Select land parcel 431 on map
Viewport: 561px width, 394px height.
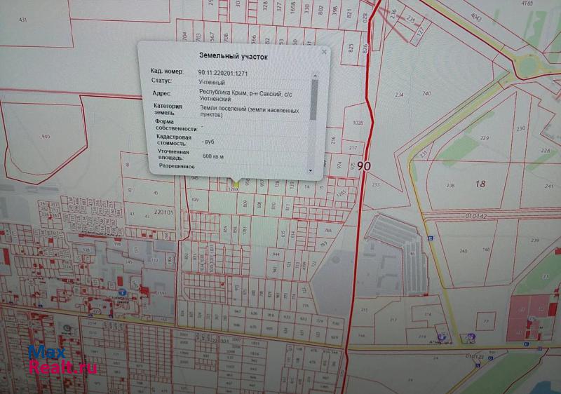click(x=23, y=21)
